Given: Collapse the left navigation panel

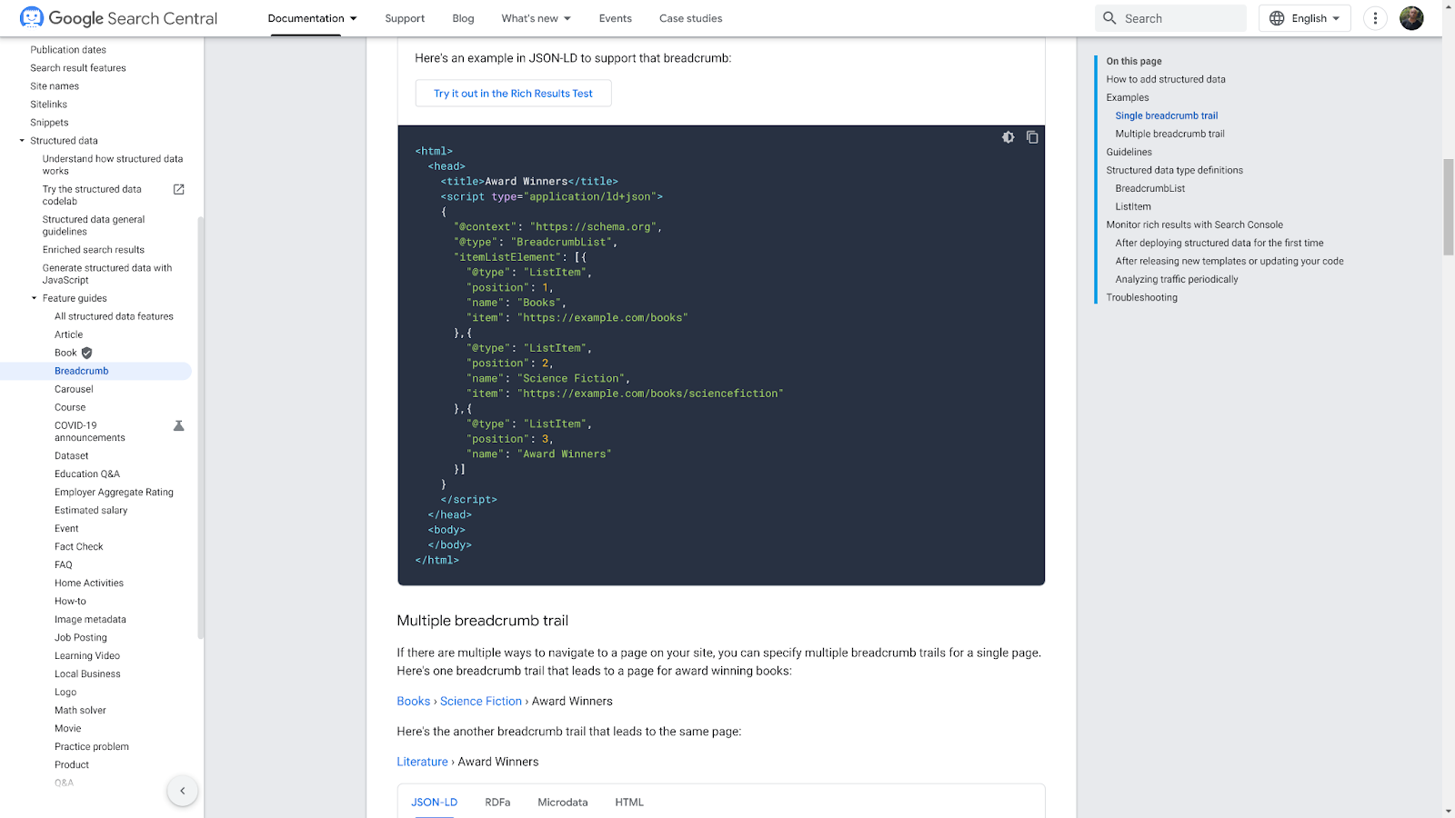Looking at the screenshot, I should [x=182, y=791].
